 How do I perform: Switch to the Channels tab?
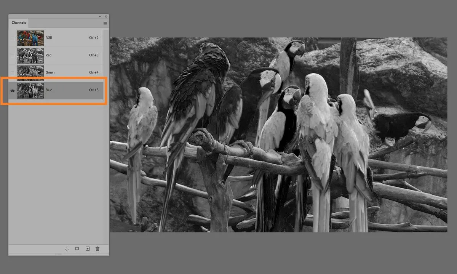[19, 23]
